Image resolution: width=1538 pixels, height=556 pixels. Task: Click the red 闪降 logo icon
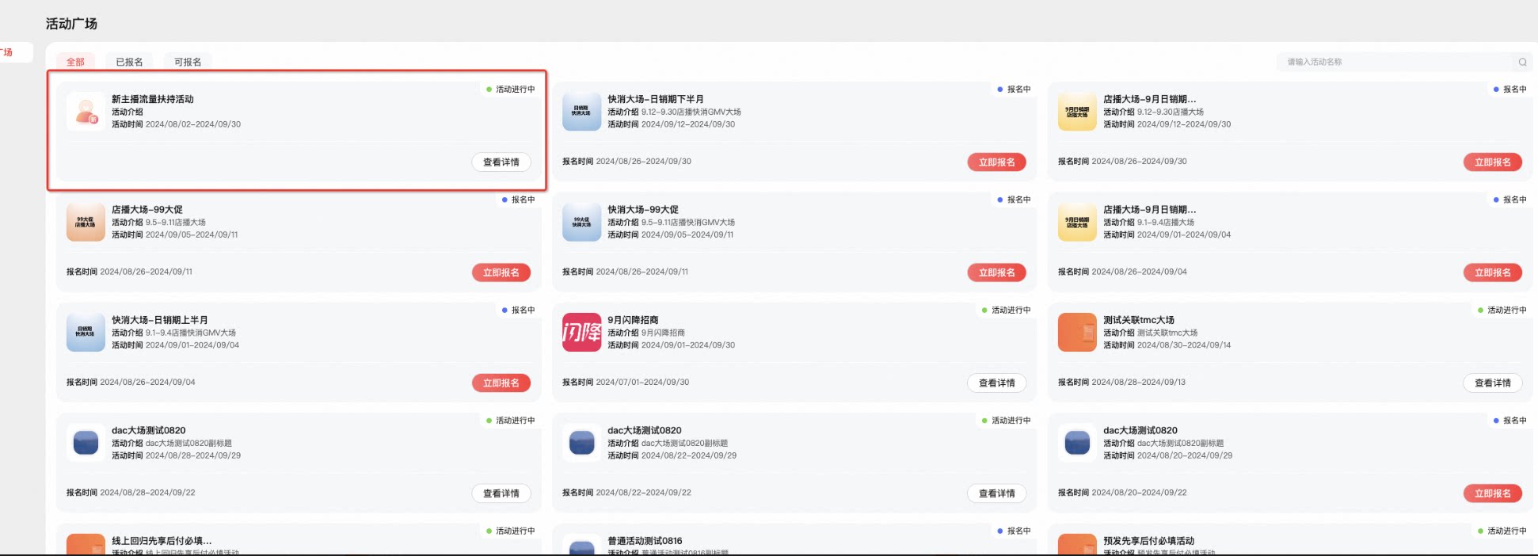pos(581,333)
